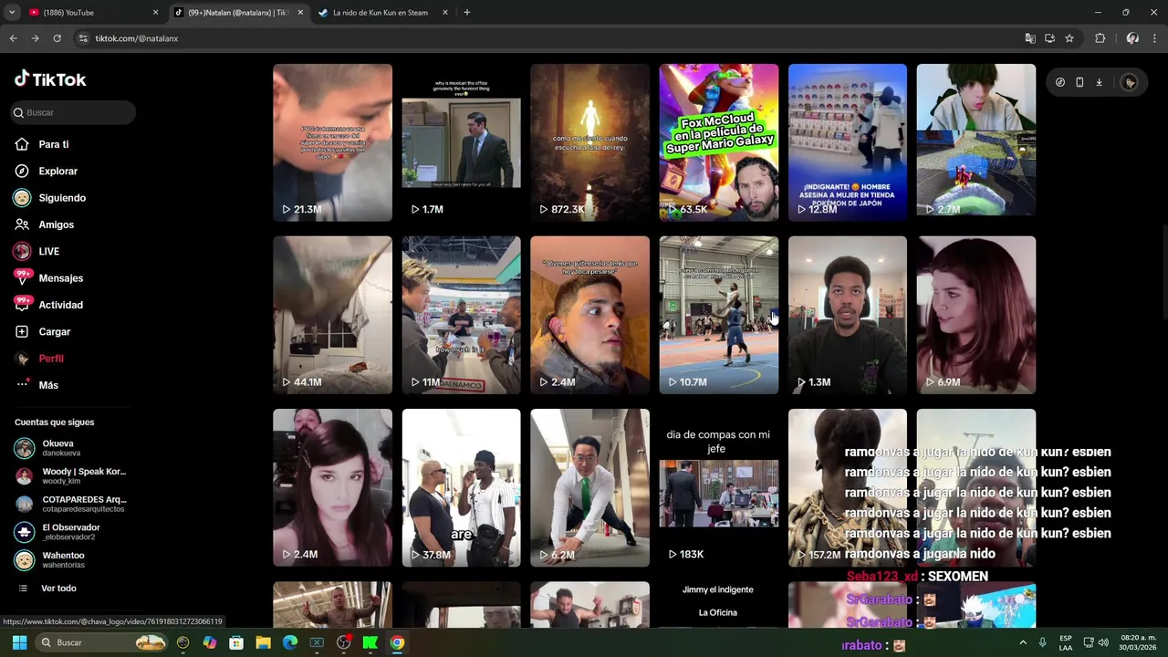Image resolution: width=1168 pixels, height=657 pixels.
Task: Close the YouTube tab
Action: pyautogui.click(x=155, y=13)
